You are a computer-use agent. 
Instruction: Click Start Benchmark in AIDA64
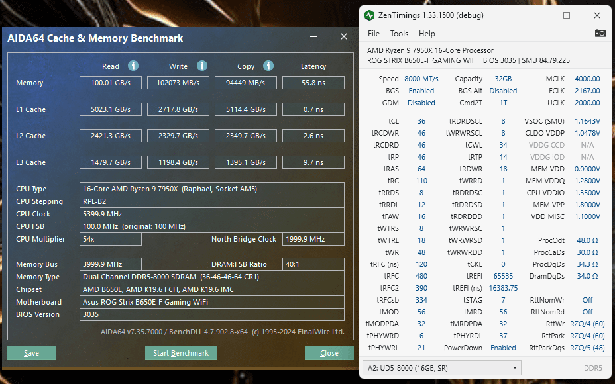181,353
